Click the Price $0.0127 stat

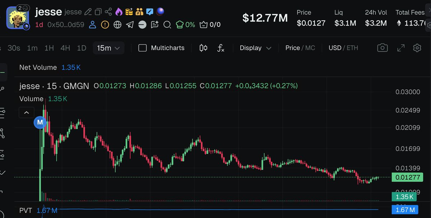[311, 18]
